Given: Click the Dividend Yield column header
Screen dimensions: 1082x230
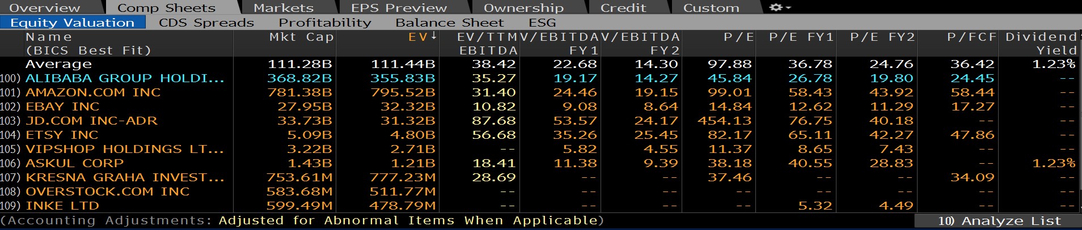Looking at the screenshot, I should click(x=1041, y=44).
